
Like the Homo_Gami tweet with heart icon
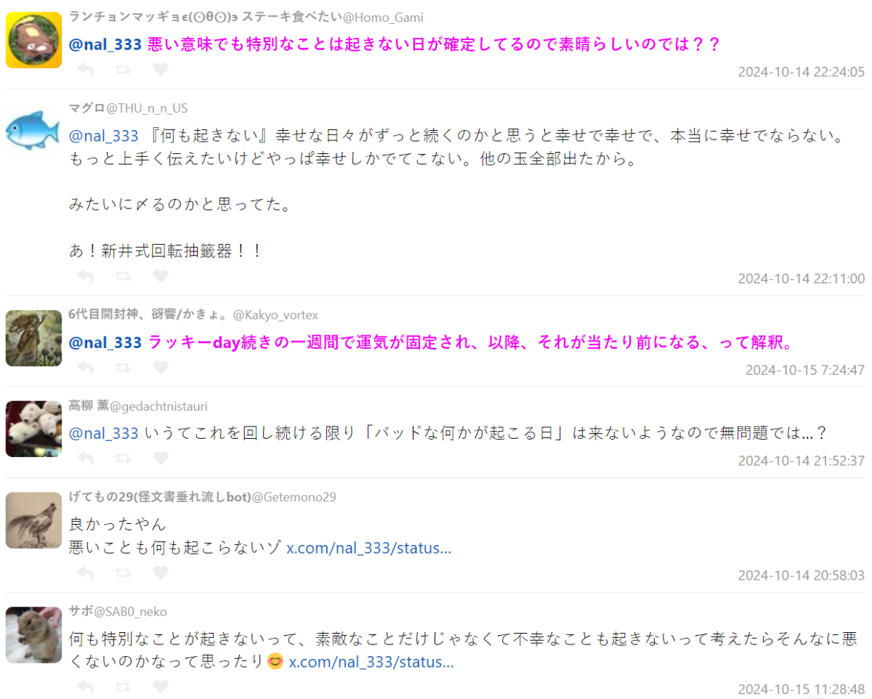click(161, 70)
